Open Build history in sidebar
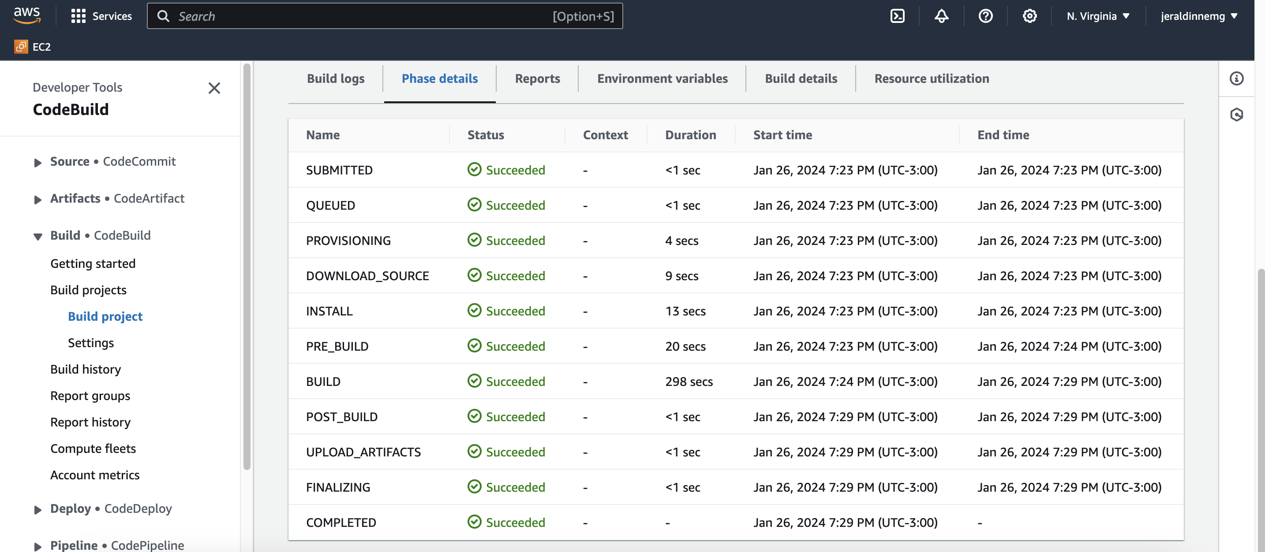This screenshot has height=552, width=1265. [86, 369]
